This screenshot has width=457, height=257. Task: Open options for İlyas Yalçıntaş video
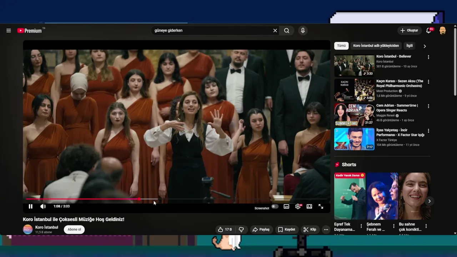point(428,131)
